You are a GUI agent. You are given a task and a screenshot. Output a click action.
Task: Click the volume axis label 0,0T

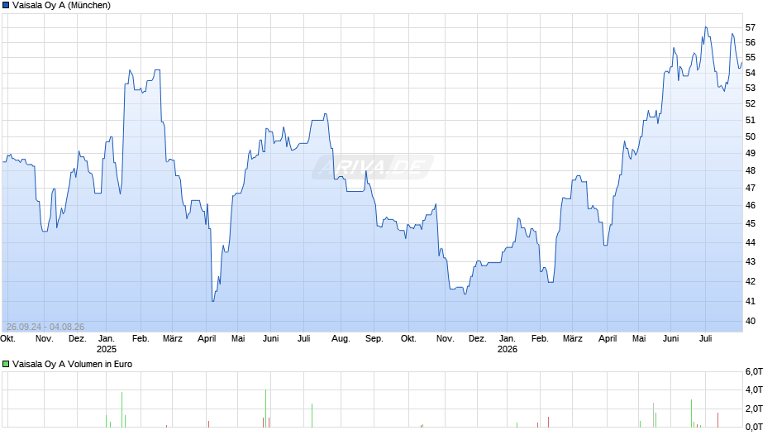[x=754, y=427]
